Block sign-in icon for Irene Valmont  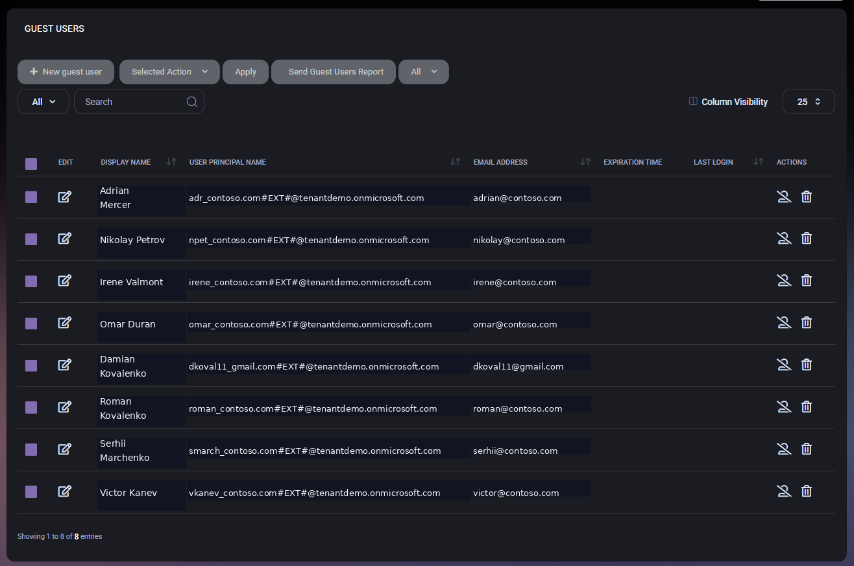tap(784, 281)
